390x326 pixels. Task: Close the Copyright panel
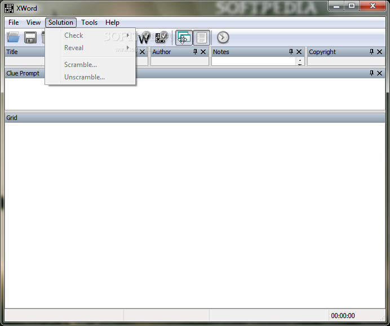click(x=379, y=52)
